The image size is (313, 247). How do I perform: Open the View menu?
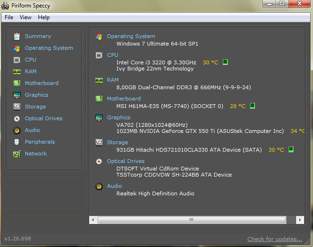[25, 17]
